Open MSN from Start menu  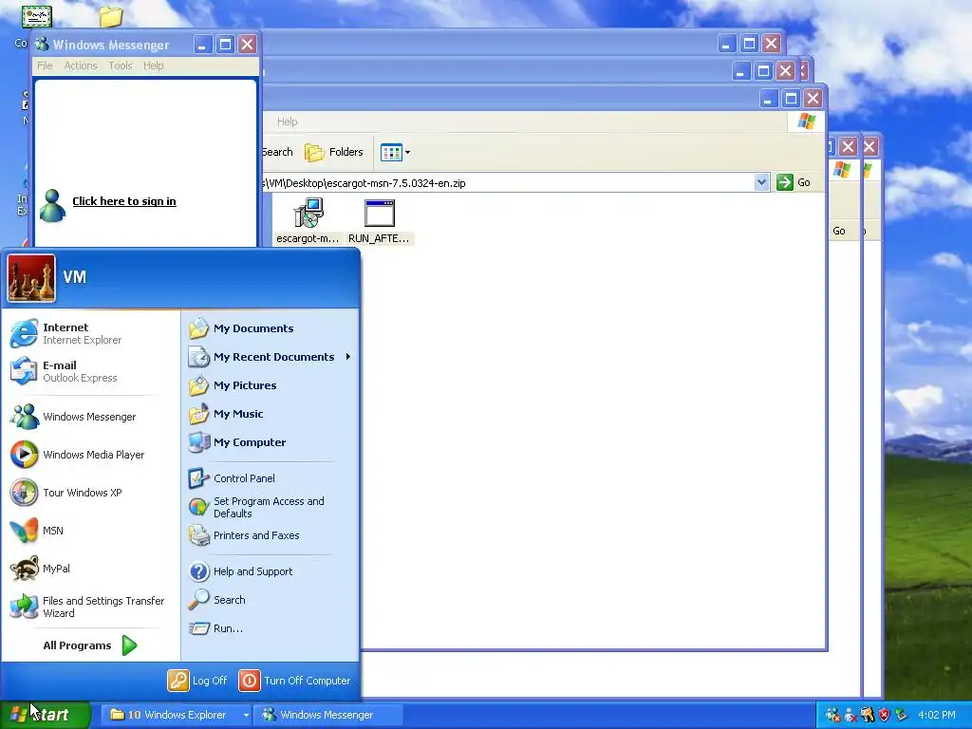[x=91, y=531]
